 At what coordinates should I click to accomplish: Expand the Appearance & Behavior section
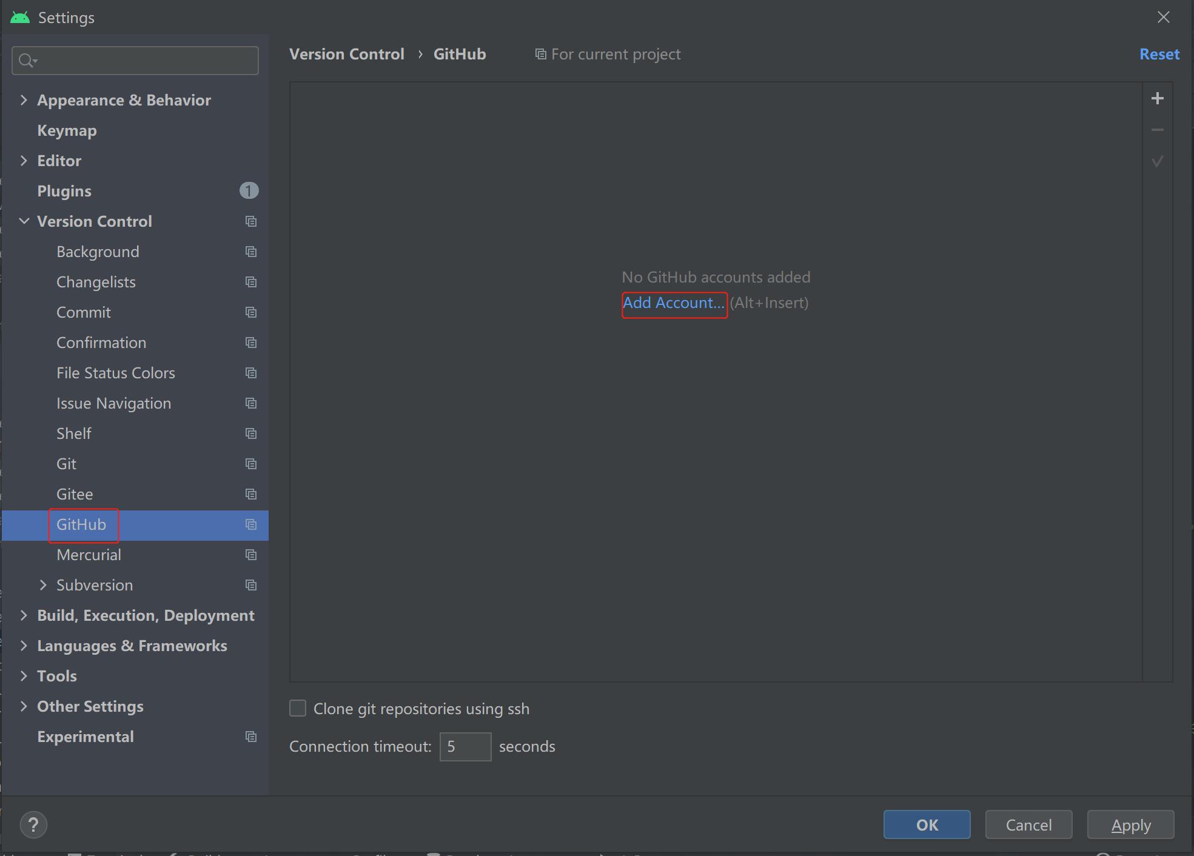point(22,99)
